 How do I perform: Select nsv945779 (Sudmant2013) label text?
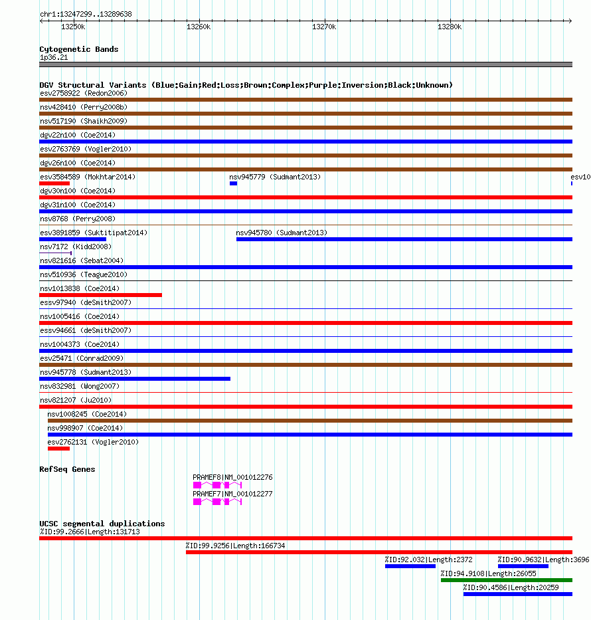pos(275,177)
